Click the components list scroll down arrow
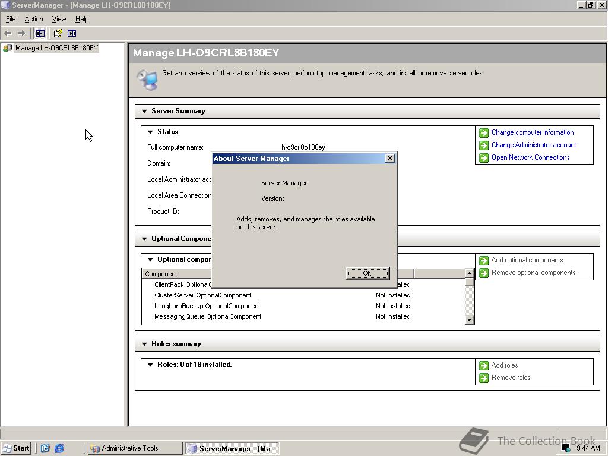Viewport: 608px width, 456px height. click(x=469, y=320)
